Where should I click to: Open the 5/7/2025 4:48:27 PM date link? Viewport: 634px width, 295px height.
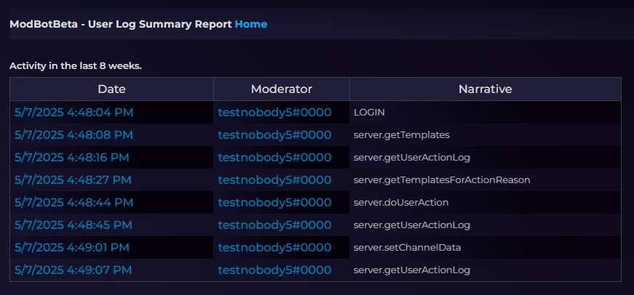[73, 180]
